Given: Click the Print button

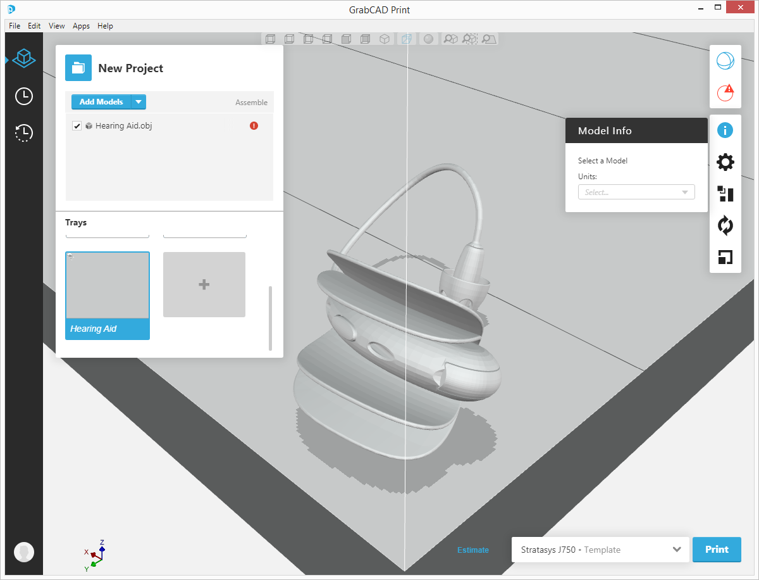Looking at the screenshot, I should [717, 550].
